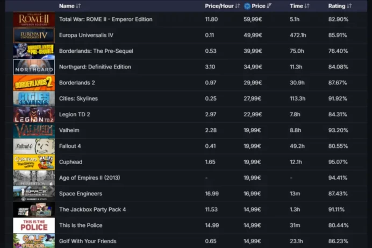Screen dimensions: 372x248
Task: Open the Europa Universalis IV title
Action: pos(86,36)
